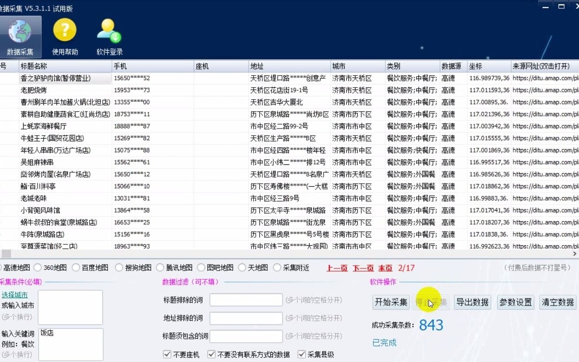Screen dimensions: 579x362
Task: Open the 使用帮助 help icon
Action: (x=65, y=37)
